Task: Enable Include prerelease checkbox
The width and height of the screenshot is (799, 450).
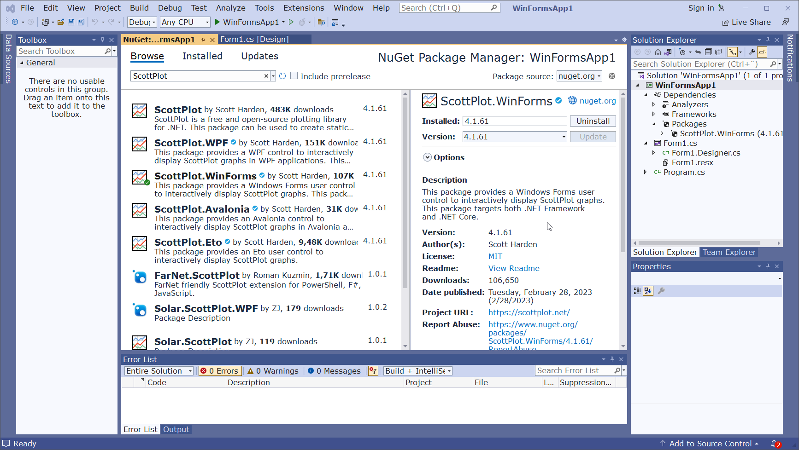Action: pos(294,76)
